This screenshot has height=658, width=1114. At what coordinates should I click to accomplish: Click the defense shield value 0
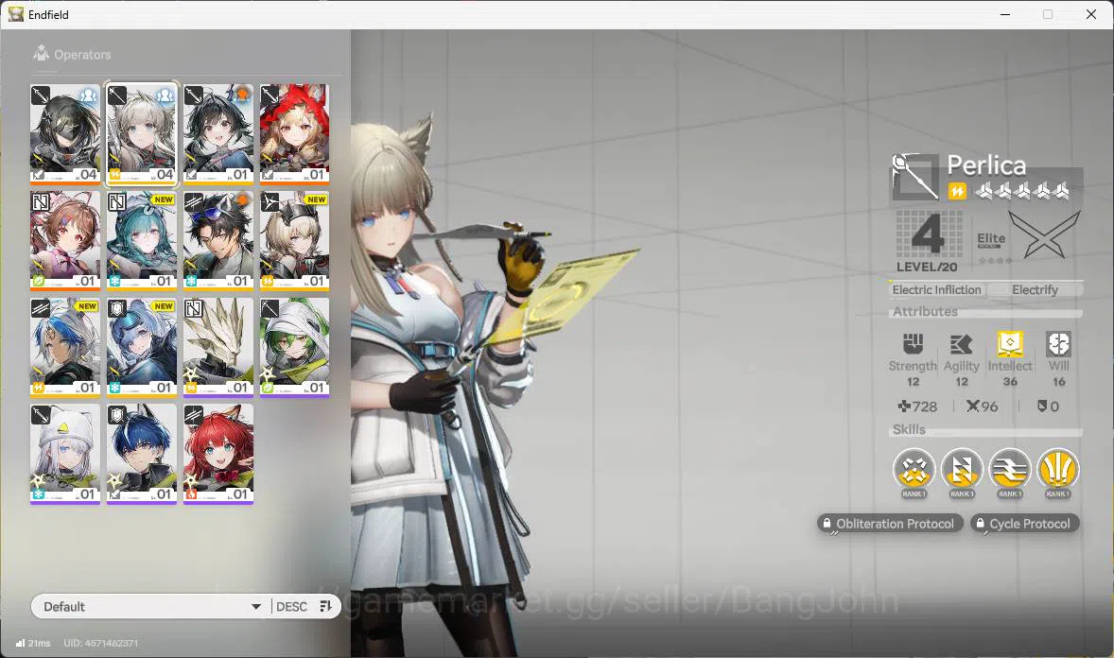1048,407
